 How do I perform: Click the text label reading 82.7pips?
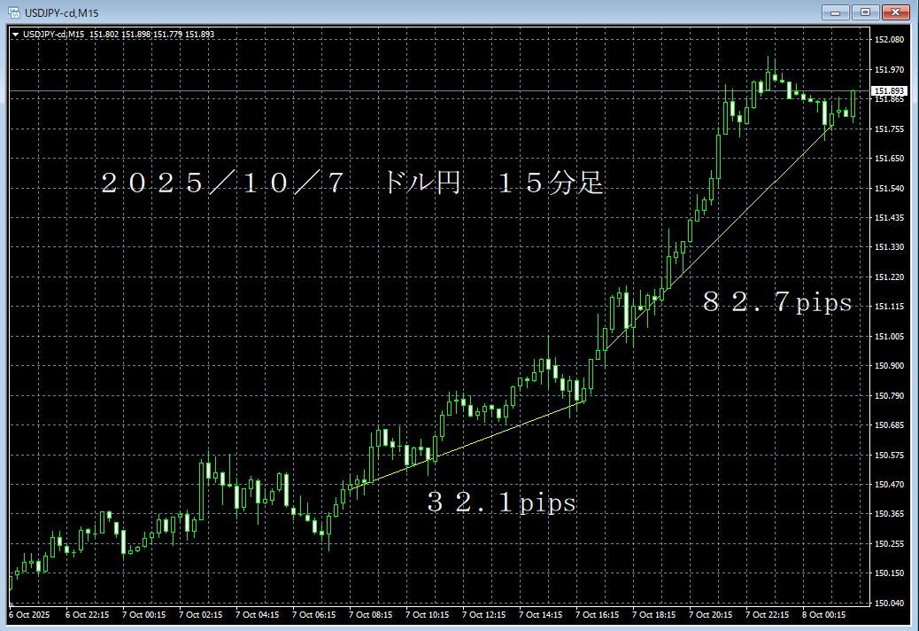[x=777, y=302]
